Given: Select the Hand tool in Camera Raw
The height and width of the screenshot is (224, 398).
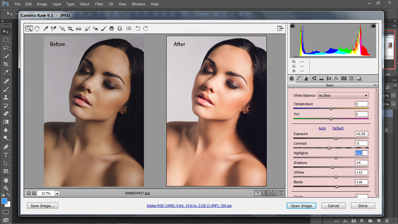Looking at the screenshot, I should click(x=37, y=29).
